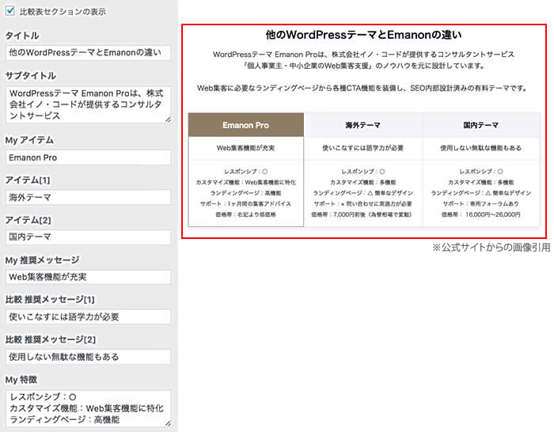Click the 使用しない無駄な機能もある cell in preview table
This screenshot has height=432, width=554.
(x=481, y=148)
